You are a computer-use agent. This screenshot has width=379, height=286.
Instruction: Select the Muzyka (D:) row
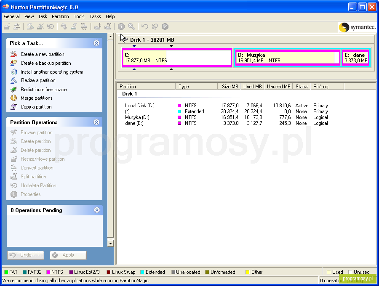click(x=226, y=117)
